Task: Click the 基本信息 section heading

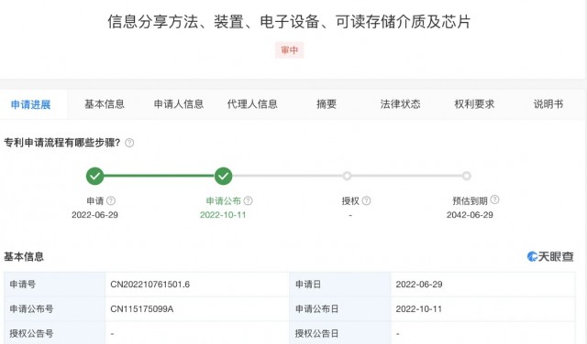Action: 24,256
